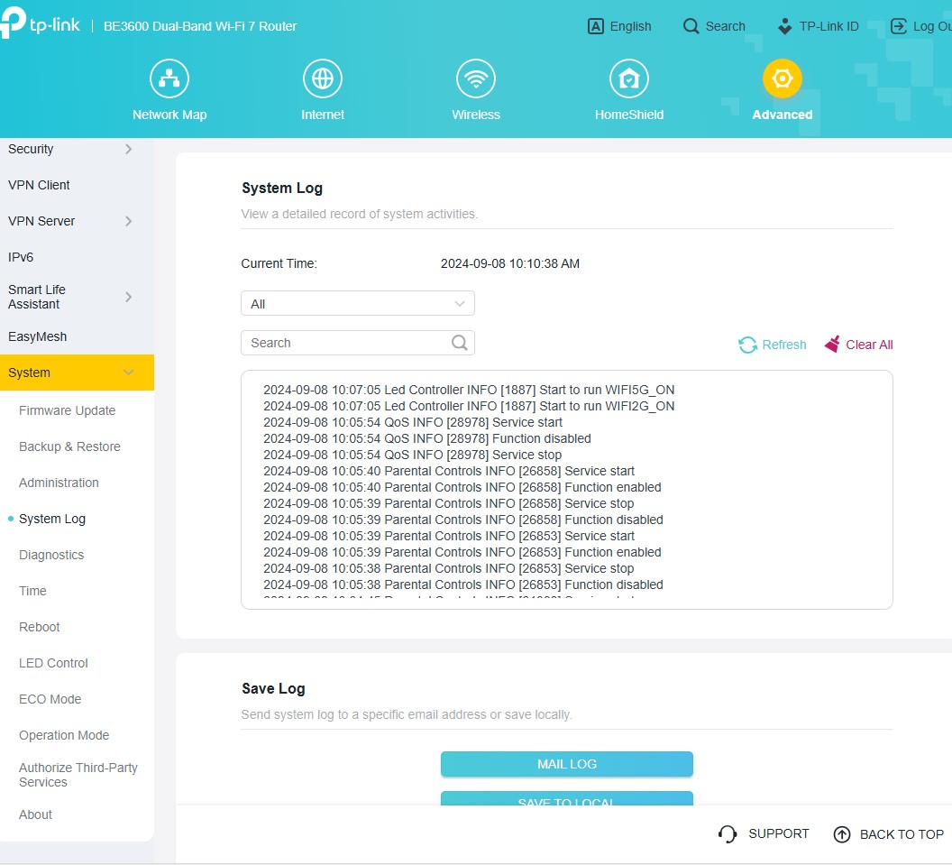The height and width of the screenshot is (865, 952).
Task: Click the Clear All broom icon
Action: (x=832, y=344)
